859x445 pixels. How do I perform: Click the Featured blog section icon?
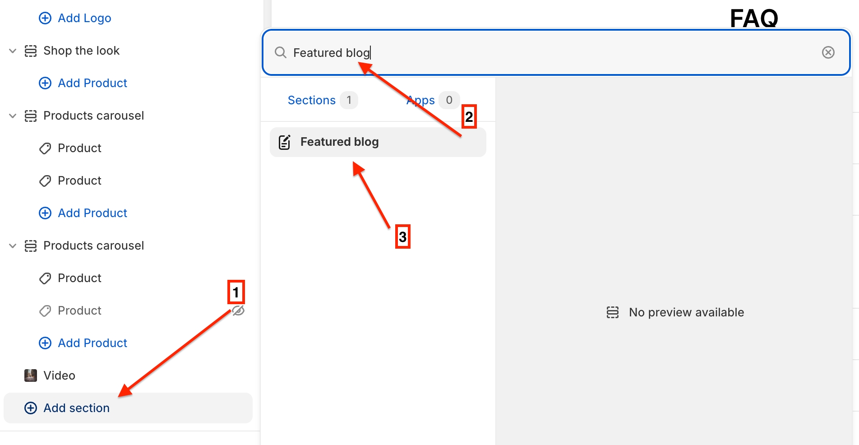pos(285,142)
